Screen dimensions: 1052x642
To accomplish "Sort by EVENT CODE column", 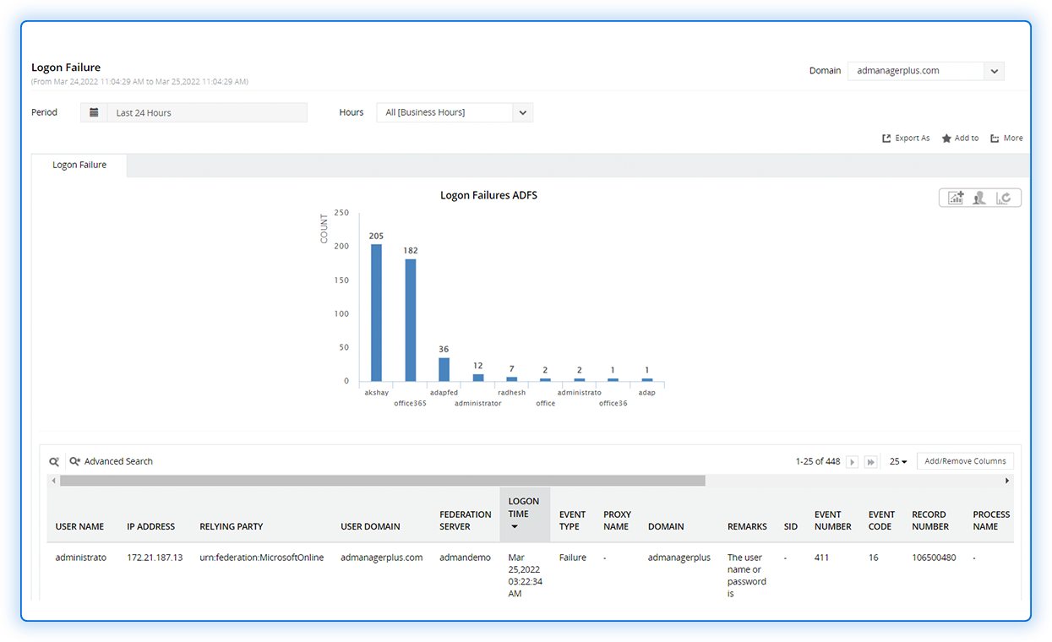I will pos(881,520).
